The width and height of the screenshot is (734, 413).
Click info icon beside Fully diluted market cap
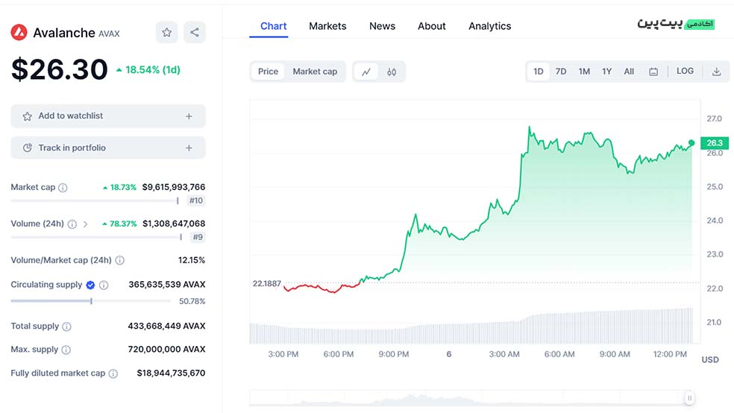[113, 373]
